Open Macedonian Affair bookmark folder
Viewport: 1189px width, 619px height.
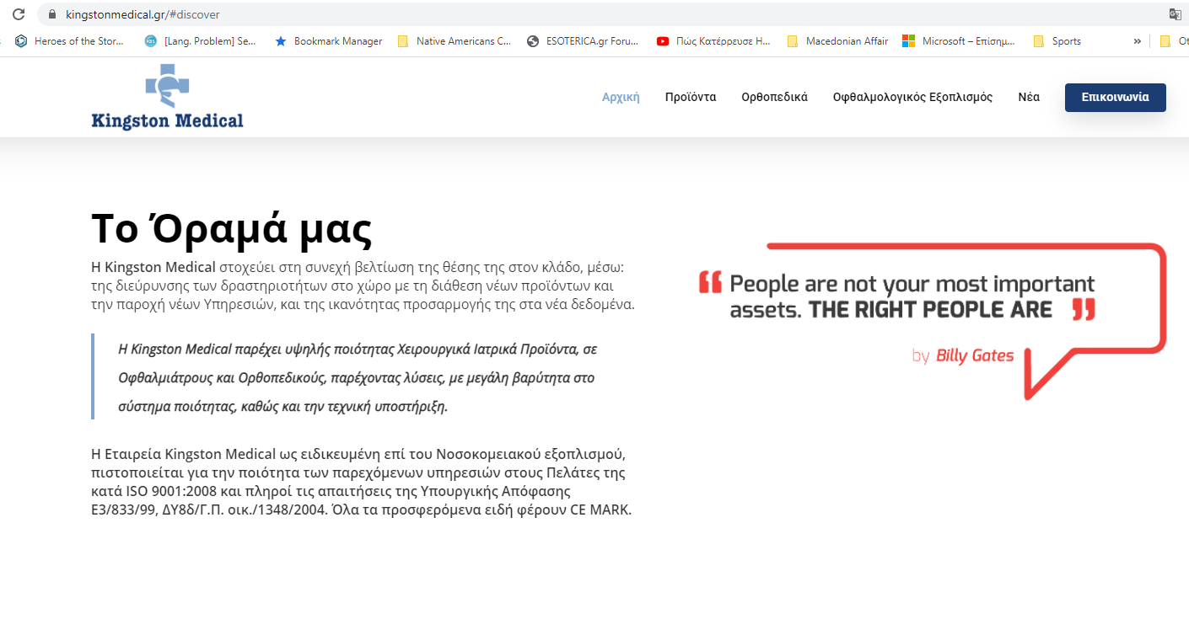point(837,40)
